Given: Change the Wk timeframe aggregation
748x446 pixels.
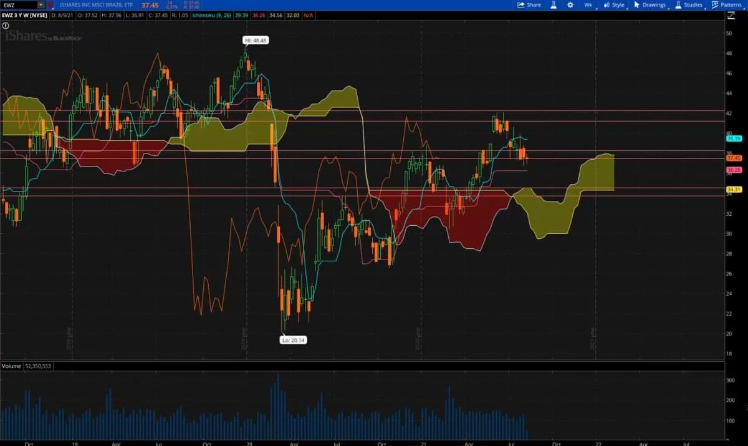Looking at the screenshot, I should click(588, 4).
